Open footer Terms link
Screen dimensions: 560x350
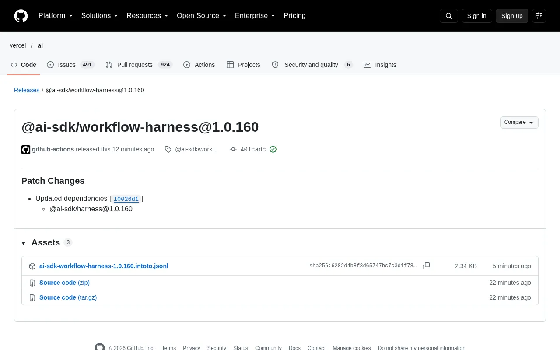point(169,348)
